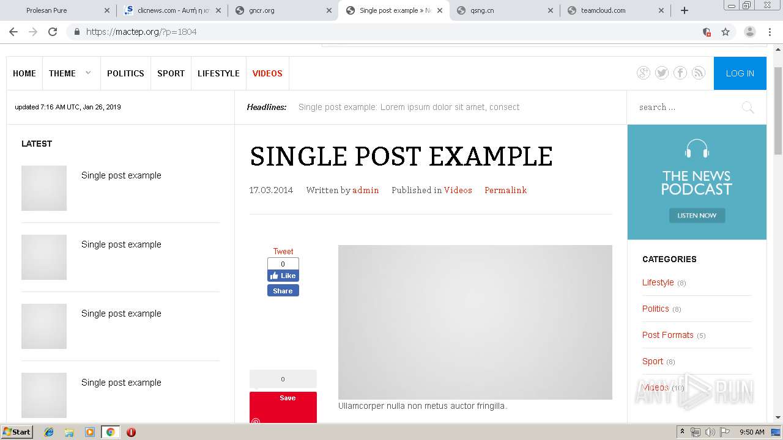Image resolution: width=783 pixels, height=440 pixels.
Task: Bookmark this page with the star icon
Action: click(725, 32)
